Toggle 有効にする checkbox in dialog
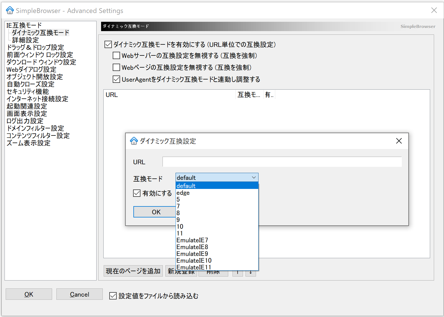444x317 pixels. [x=137, y=193]
